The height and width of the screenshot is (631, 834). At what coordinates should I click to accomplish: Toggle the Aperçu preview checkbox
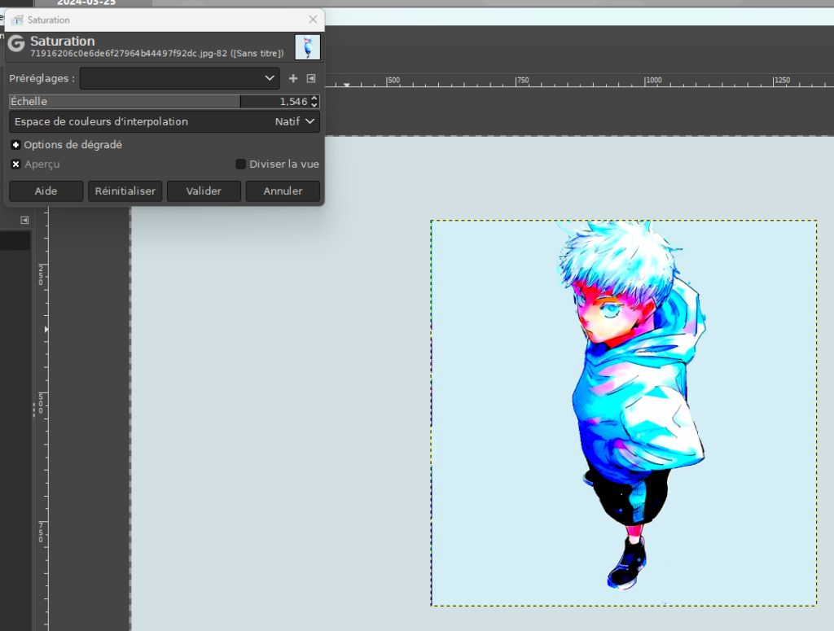click(x=16, y=164)
